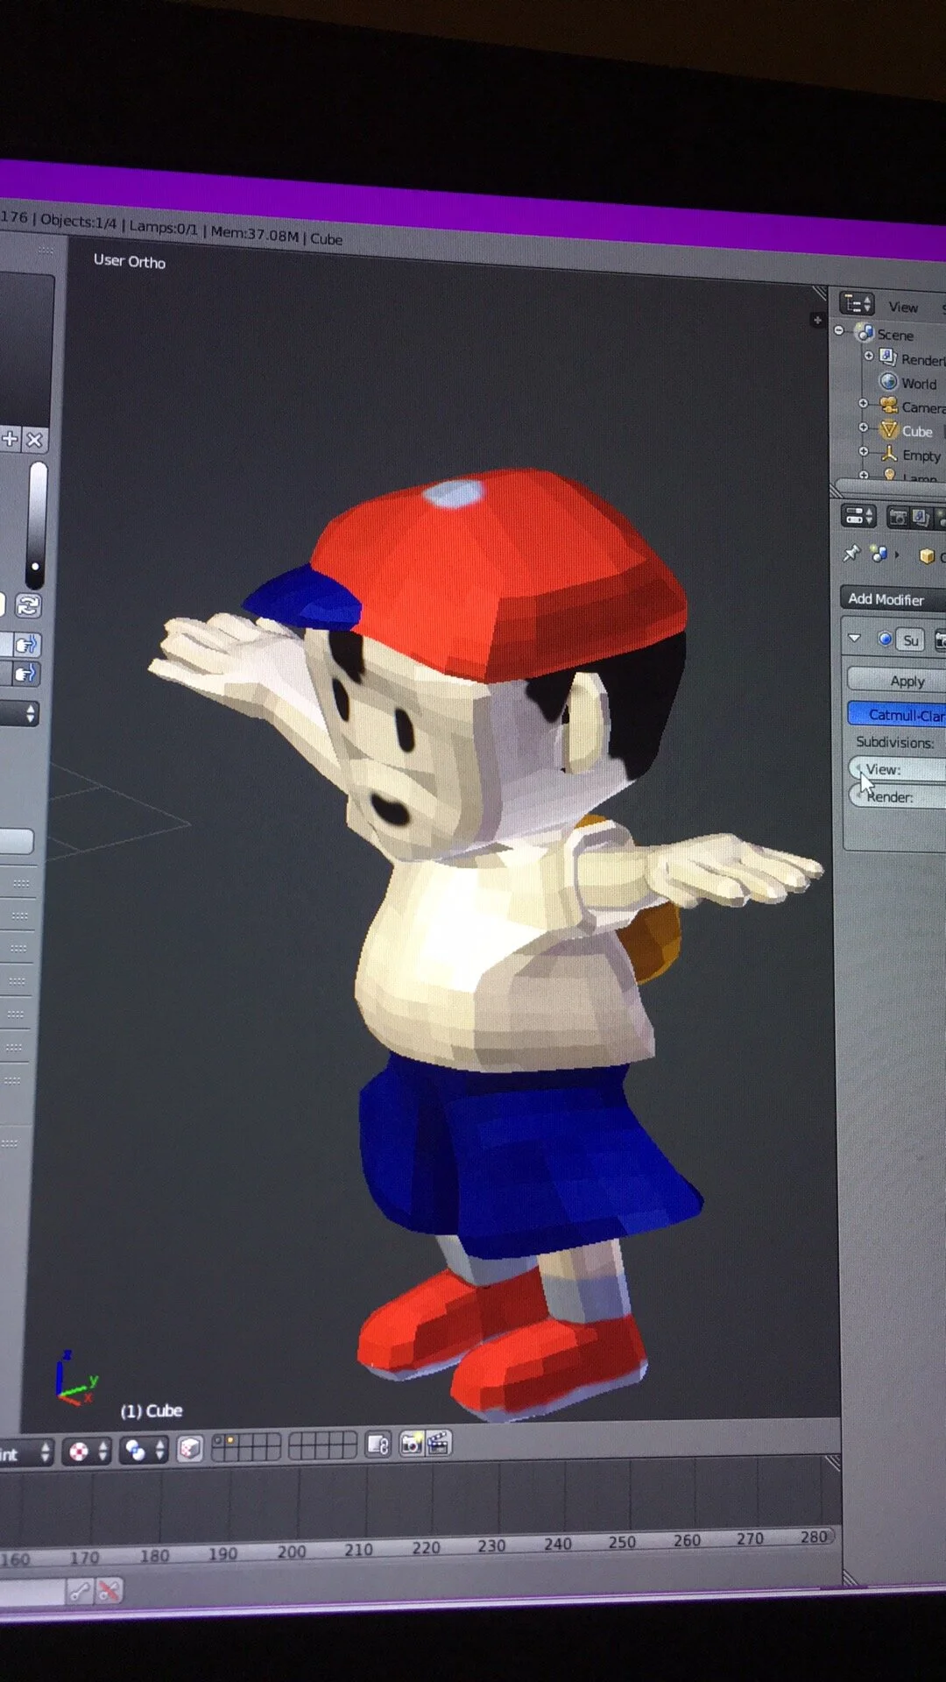Select the Empty axes icon in Outliner

(x=889, y=453)
